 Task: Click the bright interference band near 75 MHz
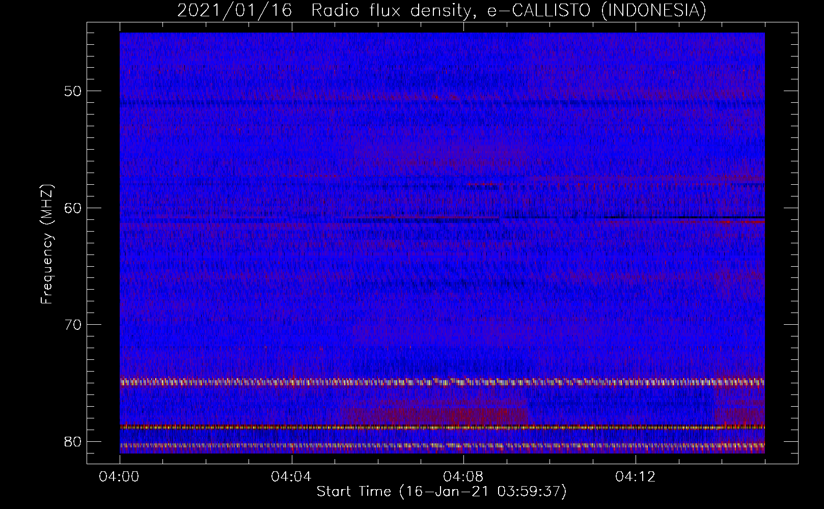click(x=442, y=382)
